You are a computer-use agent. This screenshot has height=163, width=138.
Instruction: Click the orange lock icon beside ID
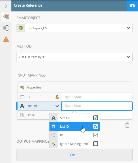tap(57, 97)
